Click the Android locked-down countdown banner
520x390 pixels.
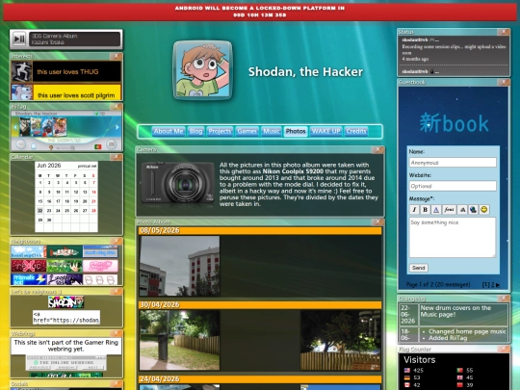pyautogui.click(x=260, y=12)
